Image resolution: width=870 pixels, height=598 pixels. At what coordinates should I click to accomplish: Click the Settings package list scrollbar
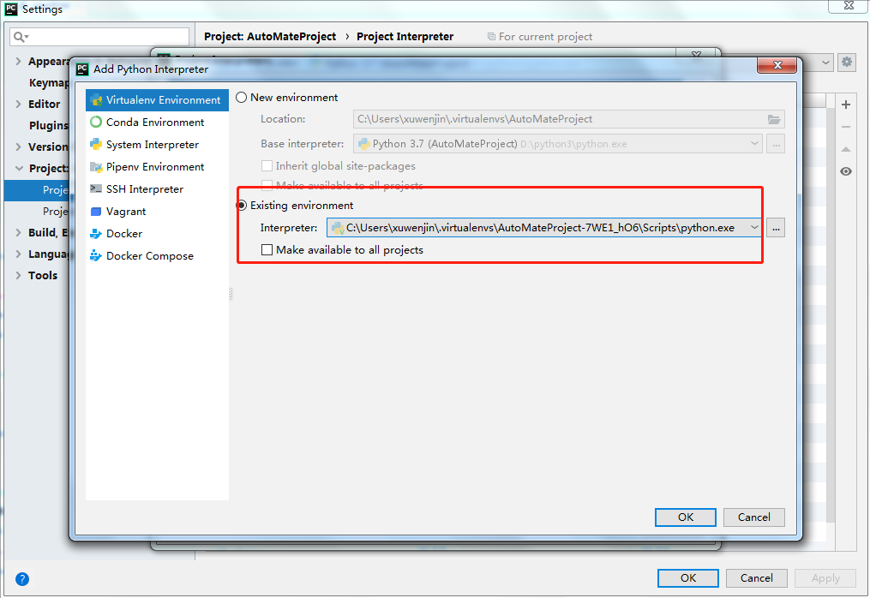pos(831,316)
